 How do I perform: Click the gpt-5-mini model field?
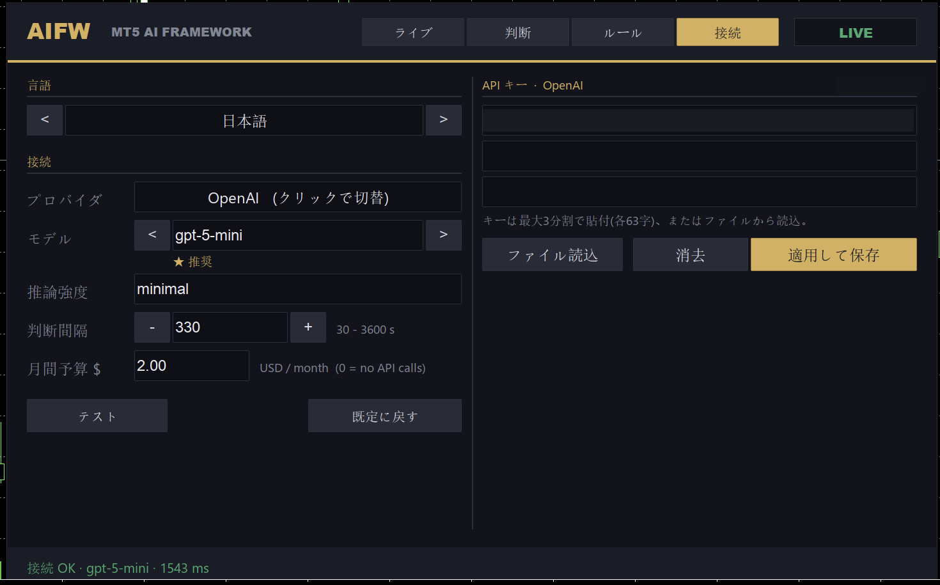click(298, 235)
